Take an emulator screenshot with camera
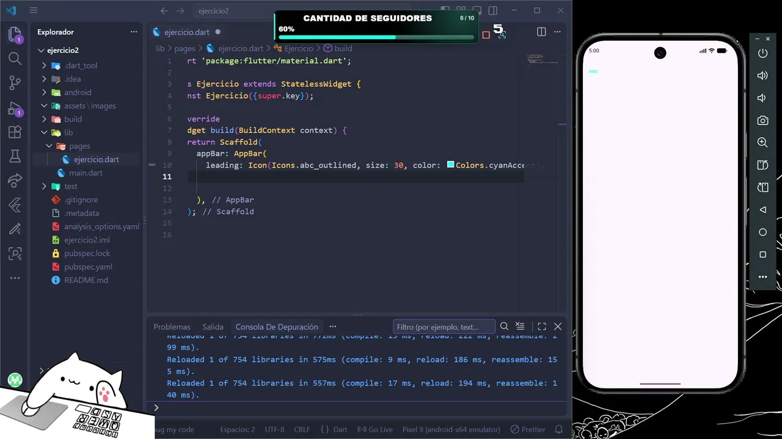This screenshot has width=782, height=439. 762,121
